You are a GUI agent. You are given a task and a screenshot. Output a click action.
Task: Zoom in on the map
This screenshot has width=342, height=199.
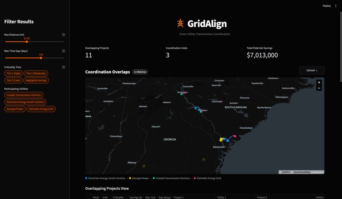(x=319, y=83)
